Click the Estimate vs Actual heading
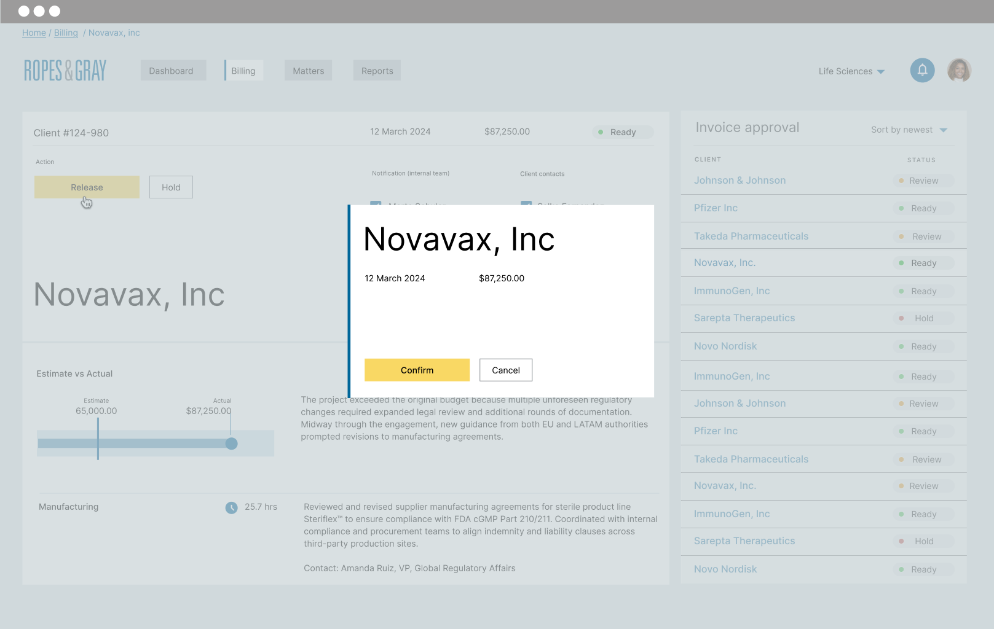 click(x=74, y=374)
